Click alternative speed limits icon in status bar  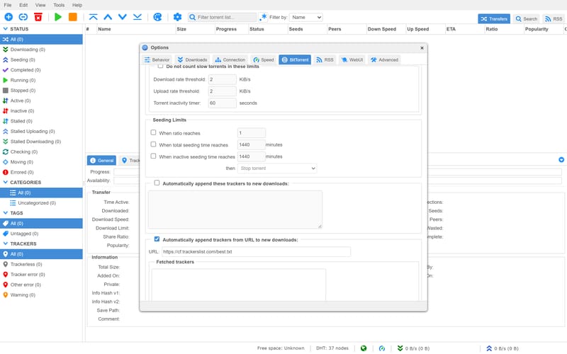pos(382,348)
